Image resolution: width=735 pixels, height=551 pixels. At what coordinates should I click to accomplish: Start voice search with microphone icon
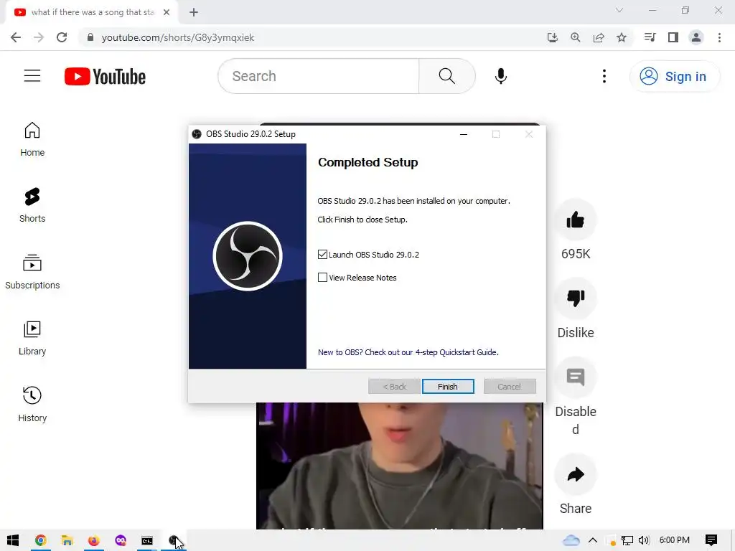(x=500, y=76)
